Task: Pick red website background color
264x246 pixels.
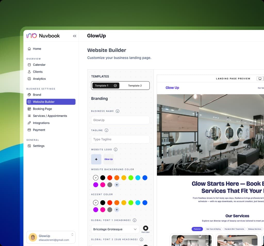Action: coord(110,178)
